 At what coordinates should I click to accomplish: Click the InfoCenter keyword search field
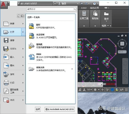click(x=36, y=4)
